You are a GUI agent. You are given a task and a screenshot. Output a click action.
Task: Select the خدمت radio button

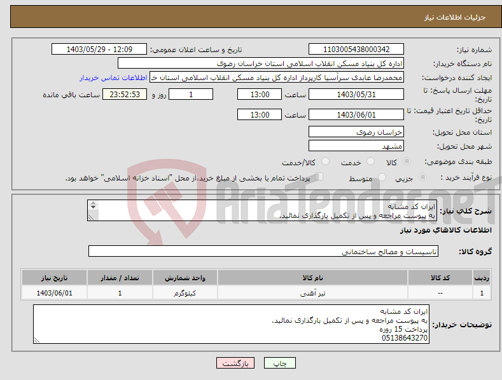tap(370, 161)
